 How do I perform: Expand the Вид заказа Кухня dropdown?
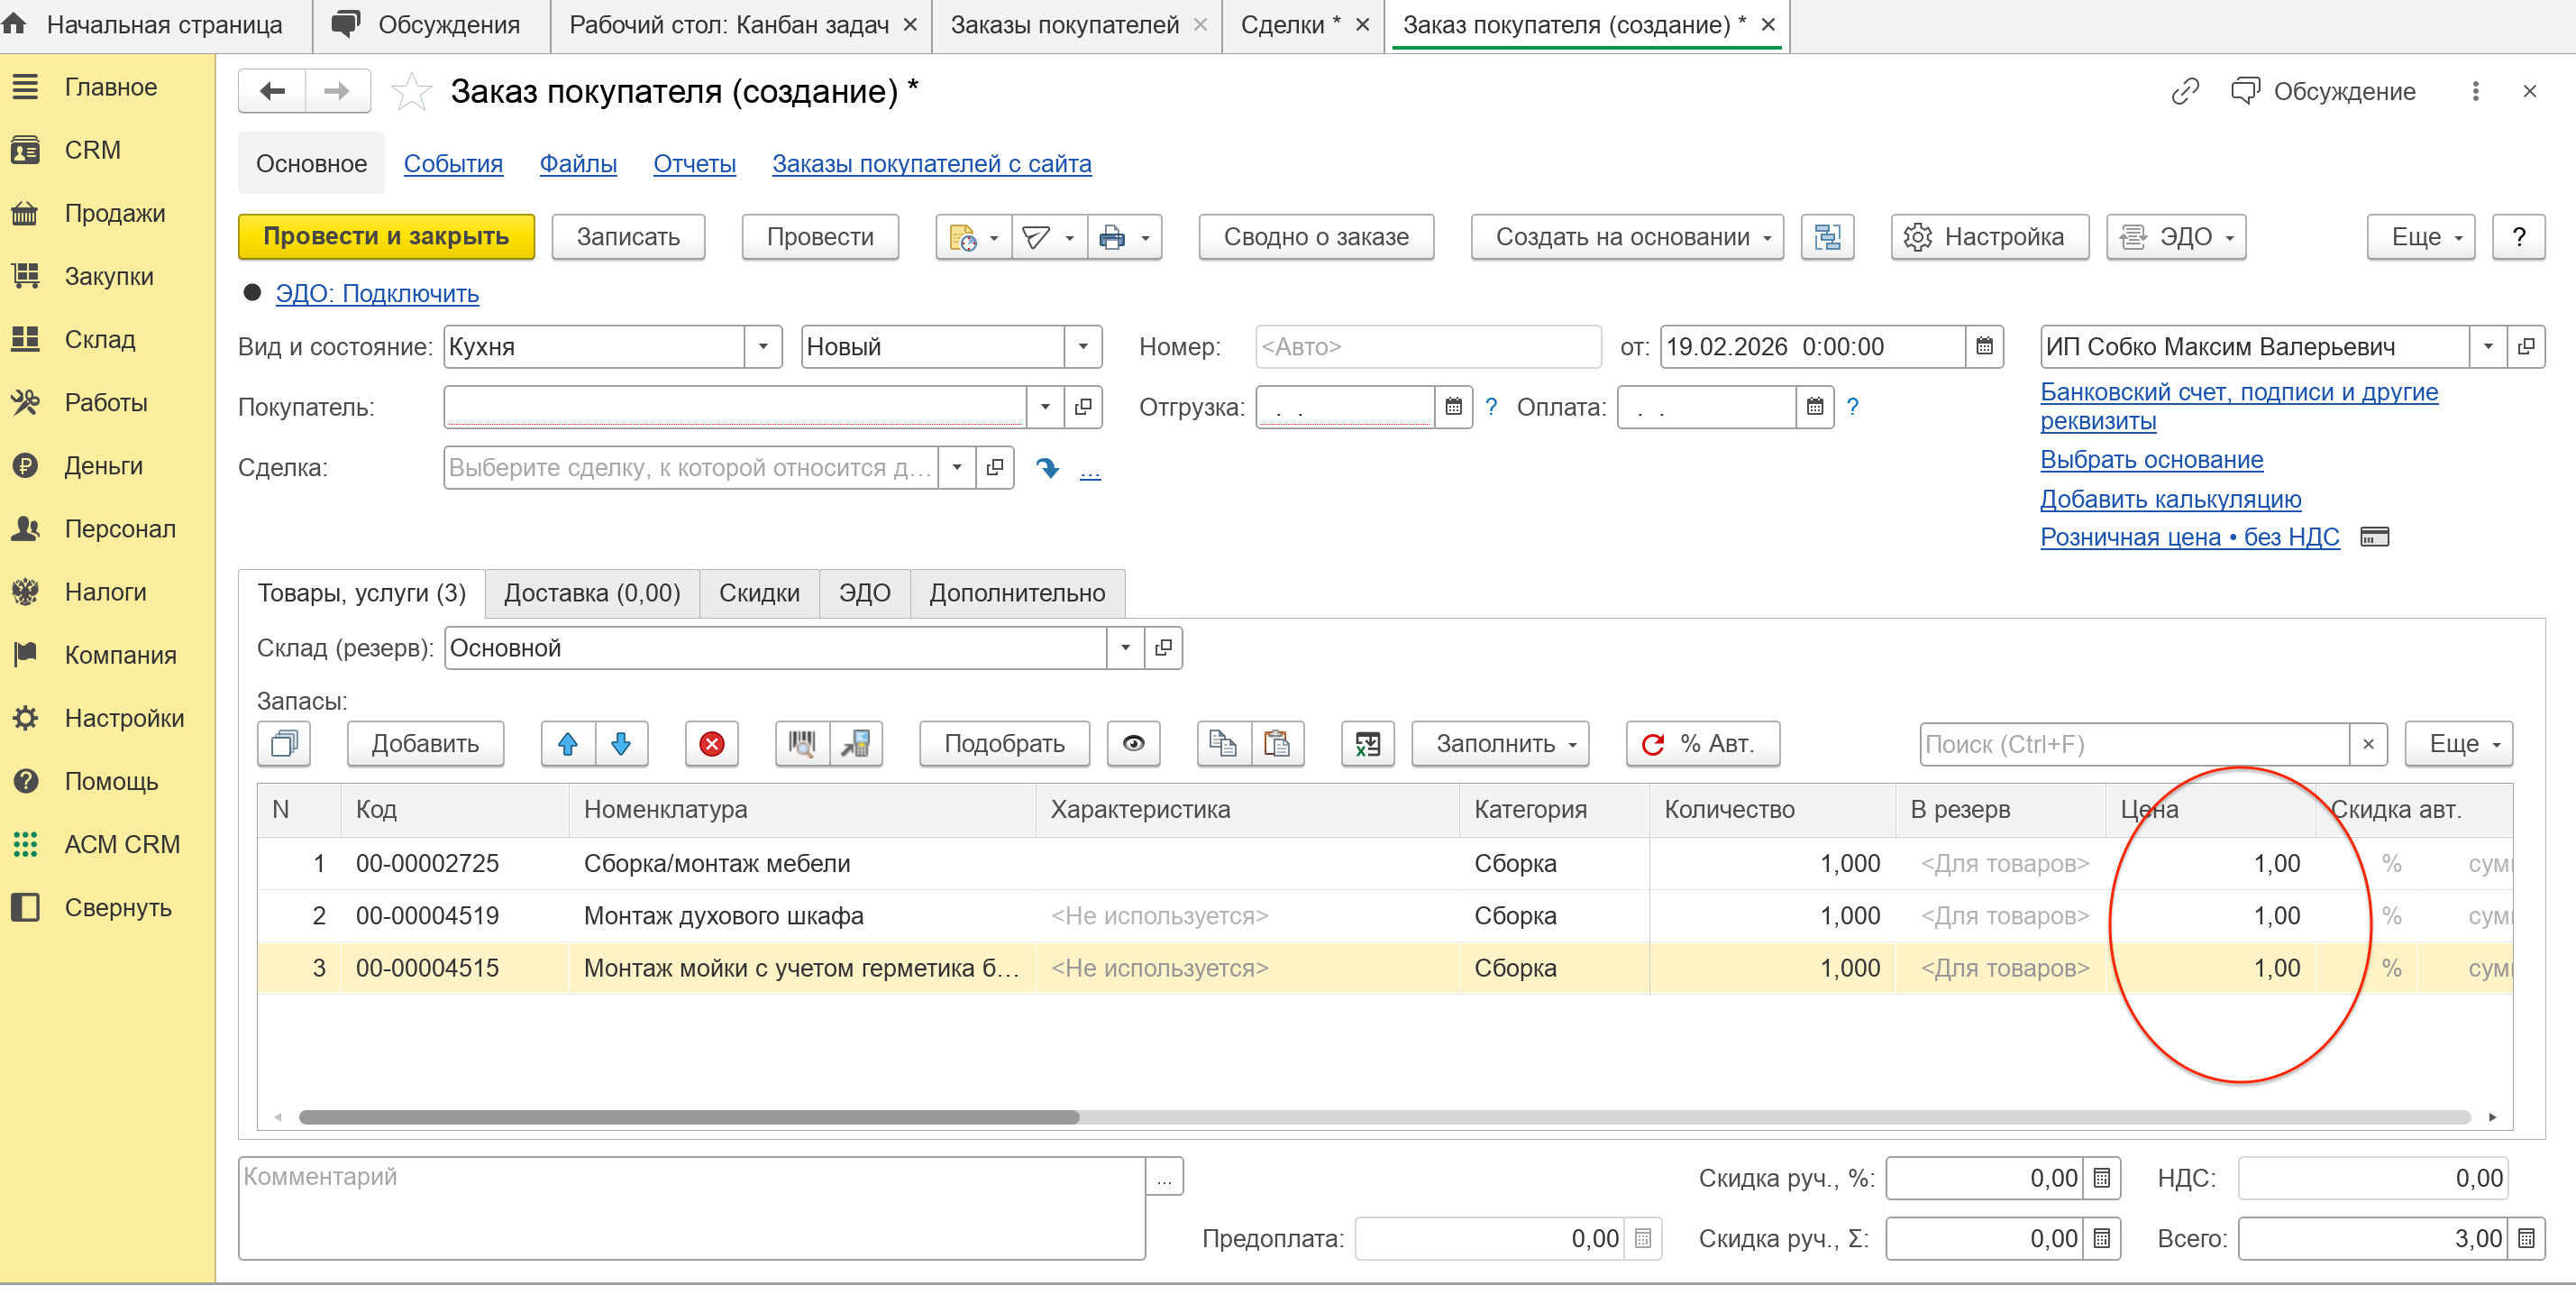pyautogui.click(x=763, y=347)
